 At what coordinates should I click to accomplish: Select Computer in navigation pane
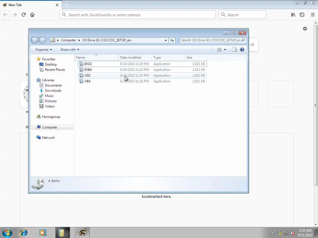coord(52,127)
